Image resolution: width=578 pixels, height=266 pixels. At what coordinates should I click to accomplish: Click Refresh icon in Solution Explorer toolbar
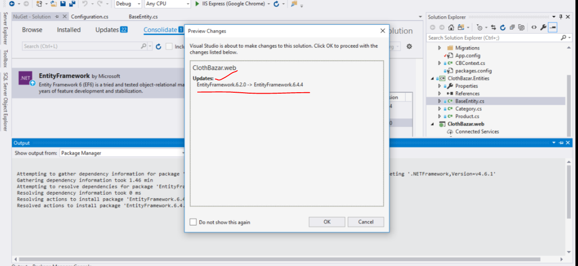tap(503, 27)
